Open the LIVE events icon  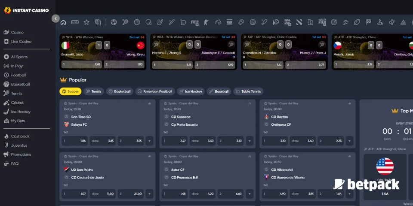75,22
